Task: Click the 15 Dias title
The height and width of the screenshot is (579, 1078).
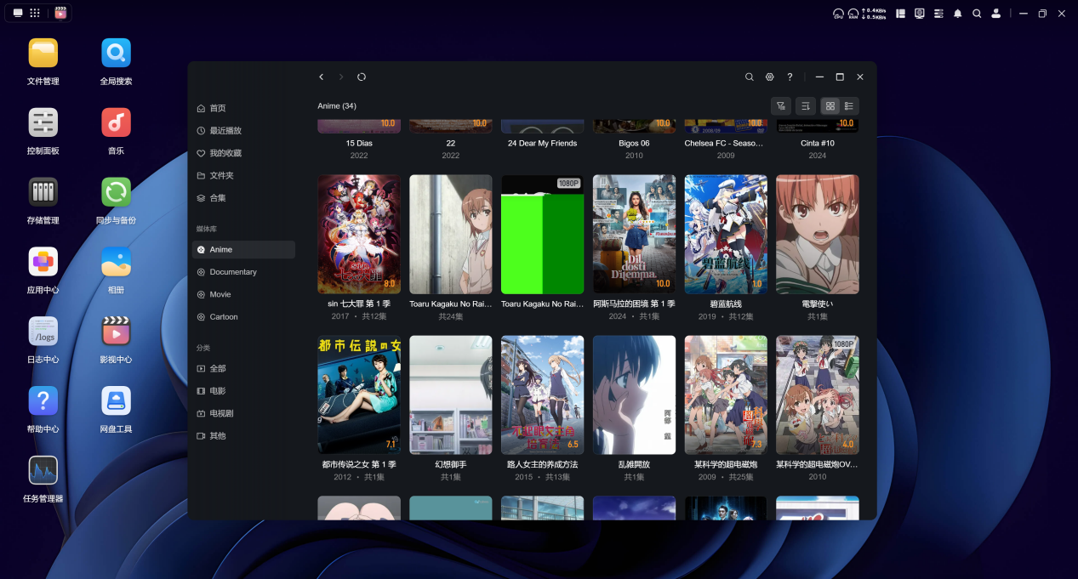Action: coord(359,144)
